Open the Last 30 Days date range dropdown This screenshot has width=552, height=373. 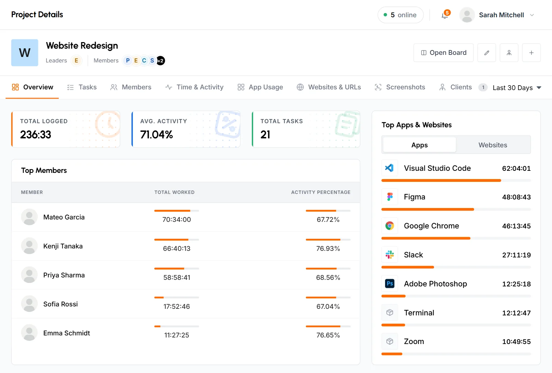coord(517,88)
